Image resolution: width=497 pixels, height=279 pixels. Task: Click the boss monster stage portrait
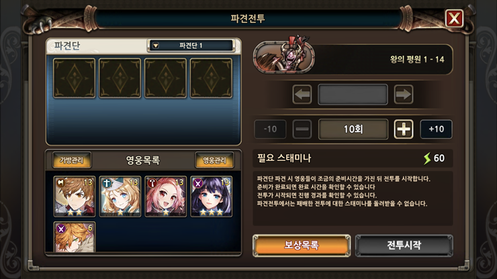pos(284,56)
